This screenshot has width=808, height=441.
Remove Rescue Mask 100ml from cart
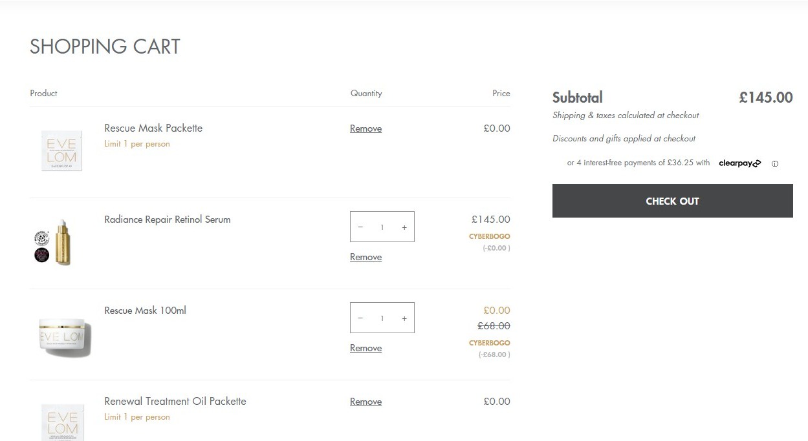pyautogui.click(x=366, y=348)
